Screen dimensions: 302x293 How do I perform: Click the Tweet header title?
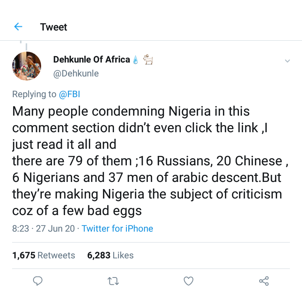(x=54, y=27)
